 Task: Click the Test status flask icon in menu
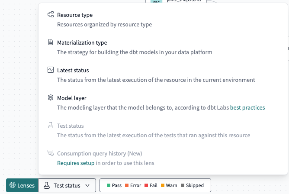tap(51, 125)
